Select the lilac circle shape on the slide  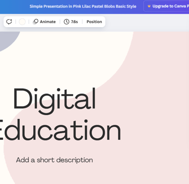click(x=9, y=40)
